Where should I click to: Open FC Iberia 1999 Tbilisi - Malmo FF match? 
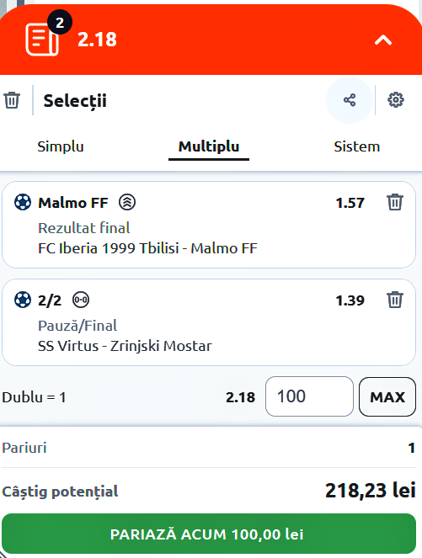click(x=147, y=248)
